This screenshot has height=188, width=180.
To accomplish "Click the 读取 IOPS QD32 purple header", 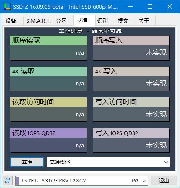I will pos(48,133).
